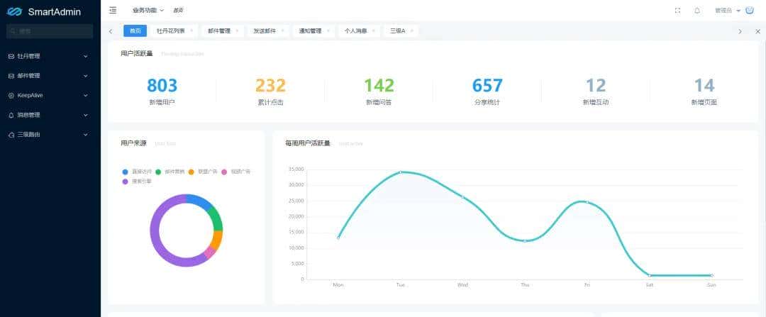Click the 657 分享统计 statistic

pyautogui.click(x=487, y=91)
